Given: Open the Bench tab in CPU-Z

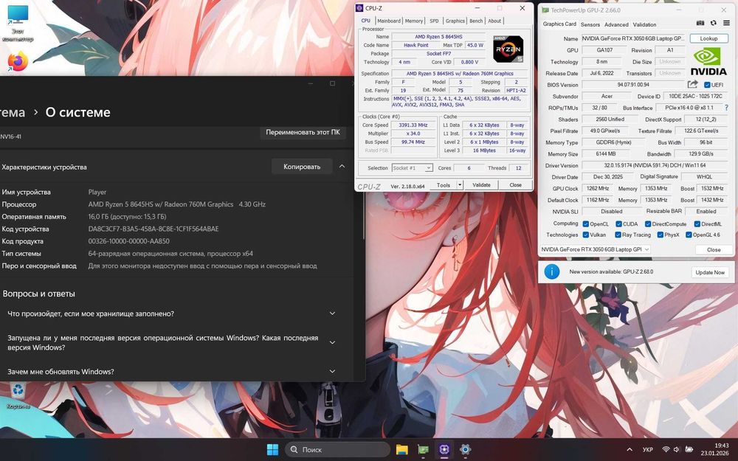Looking at the screenshot, I should coord(476,21).
